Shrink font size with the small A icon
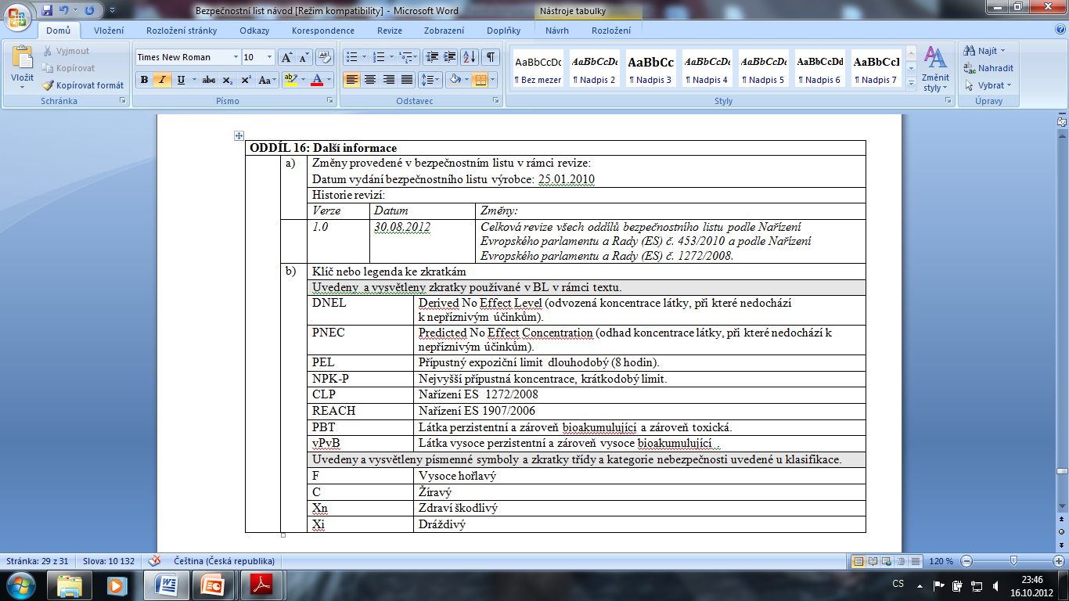The width and height of the screenshot is (1069, 601). pyautogui.click(x=304, y=57)
